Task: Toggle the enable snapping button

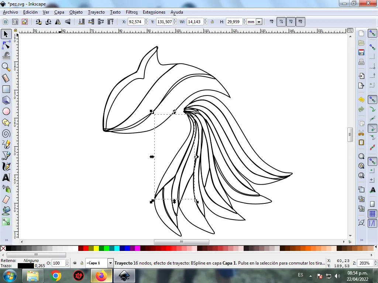Action: click(x=372, y=34)
